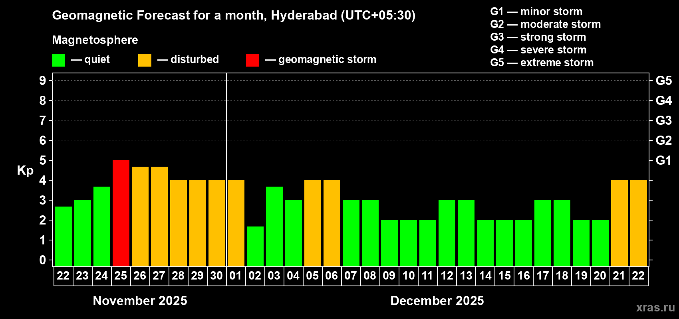Click the G5 storm level label on right axis
The height and width of the screenshot is (319, 679).
click(x=663, y=81)
